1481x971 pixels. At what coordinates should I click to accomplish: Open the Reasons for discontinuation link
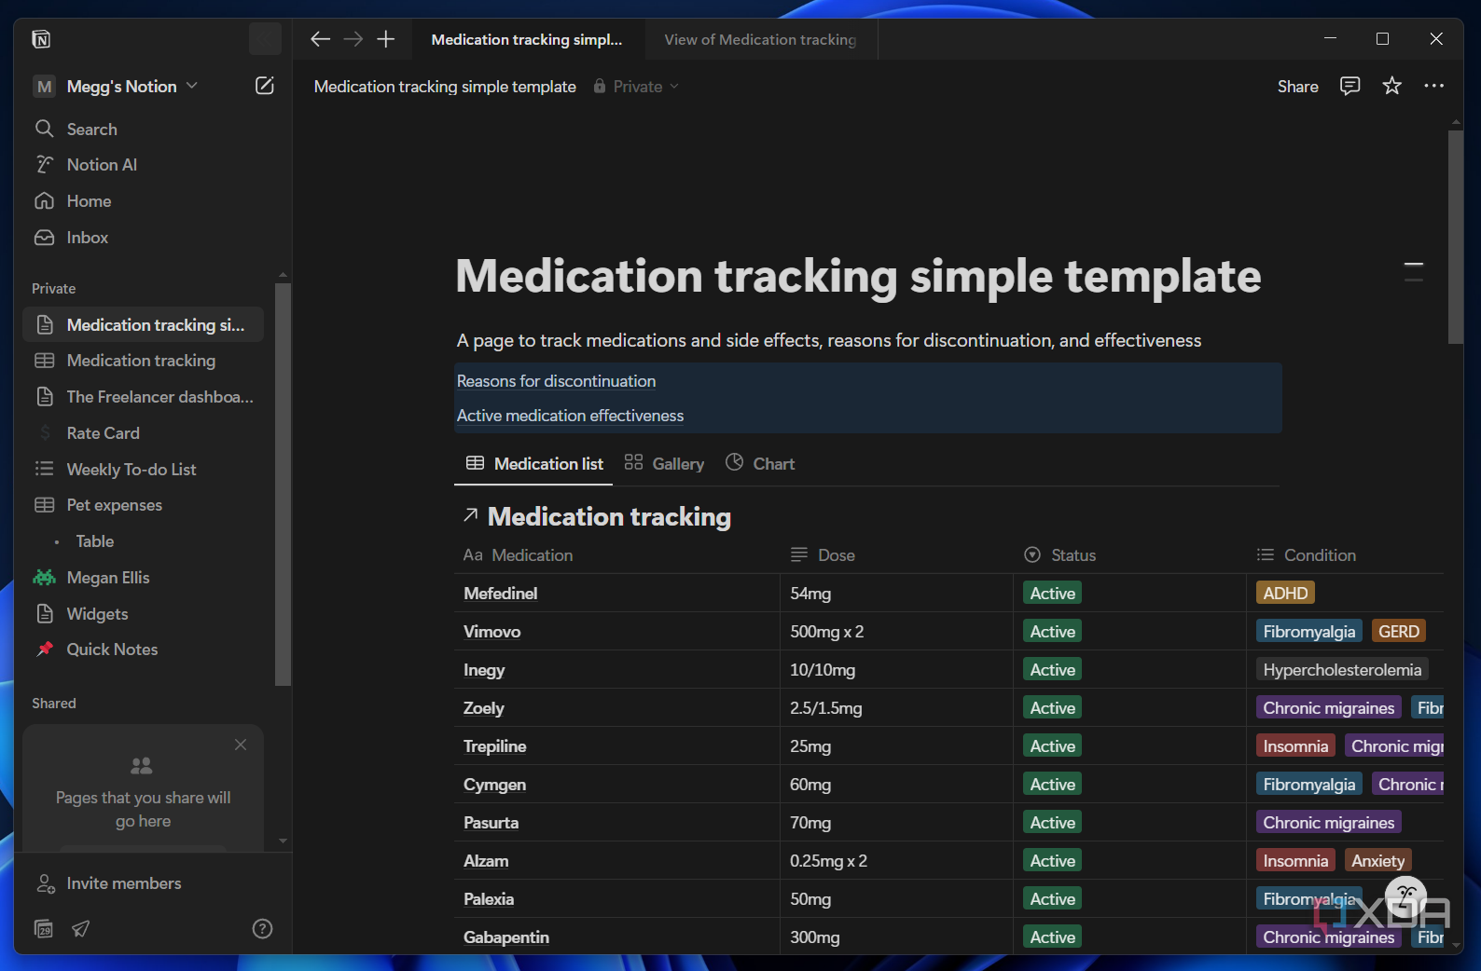point(556,381)
